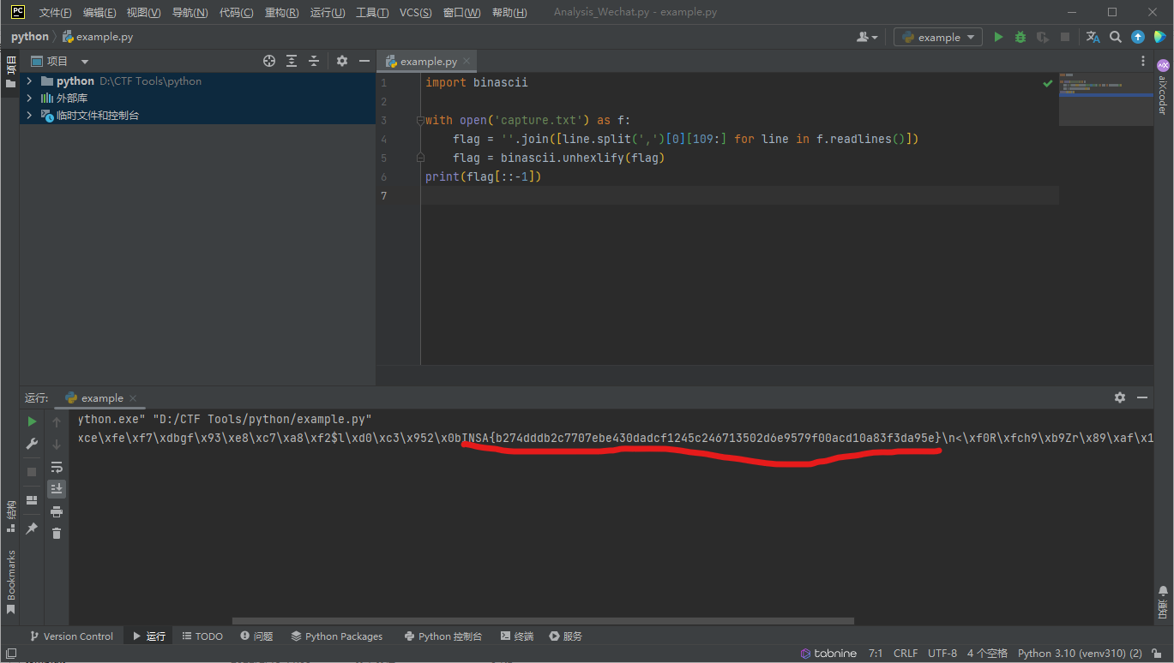This screenshot has width=1174, height=663.
Task: Open the TODO tool window
Action: click(202, 636)
